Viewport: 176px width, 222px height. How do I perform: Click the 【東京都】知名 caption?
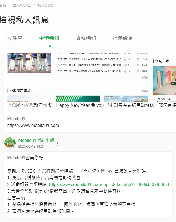[x=164, y=99]
